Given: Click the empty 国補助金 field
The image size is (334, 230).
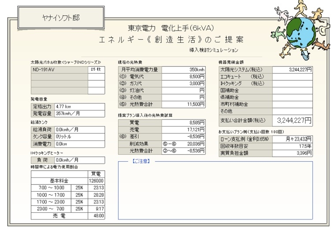Looking at the screenshot, I should pos(293,90).
